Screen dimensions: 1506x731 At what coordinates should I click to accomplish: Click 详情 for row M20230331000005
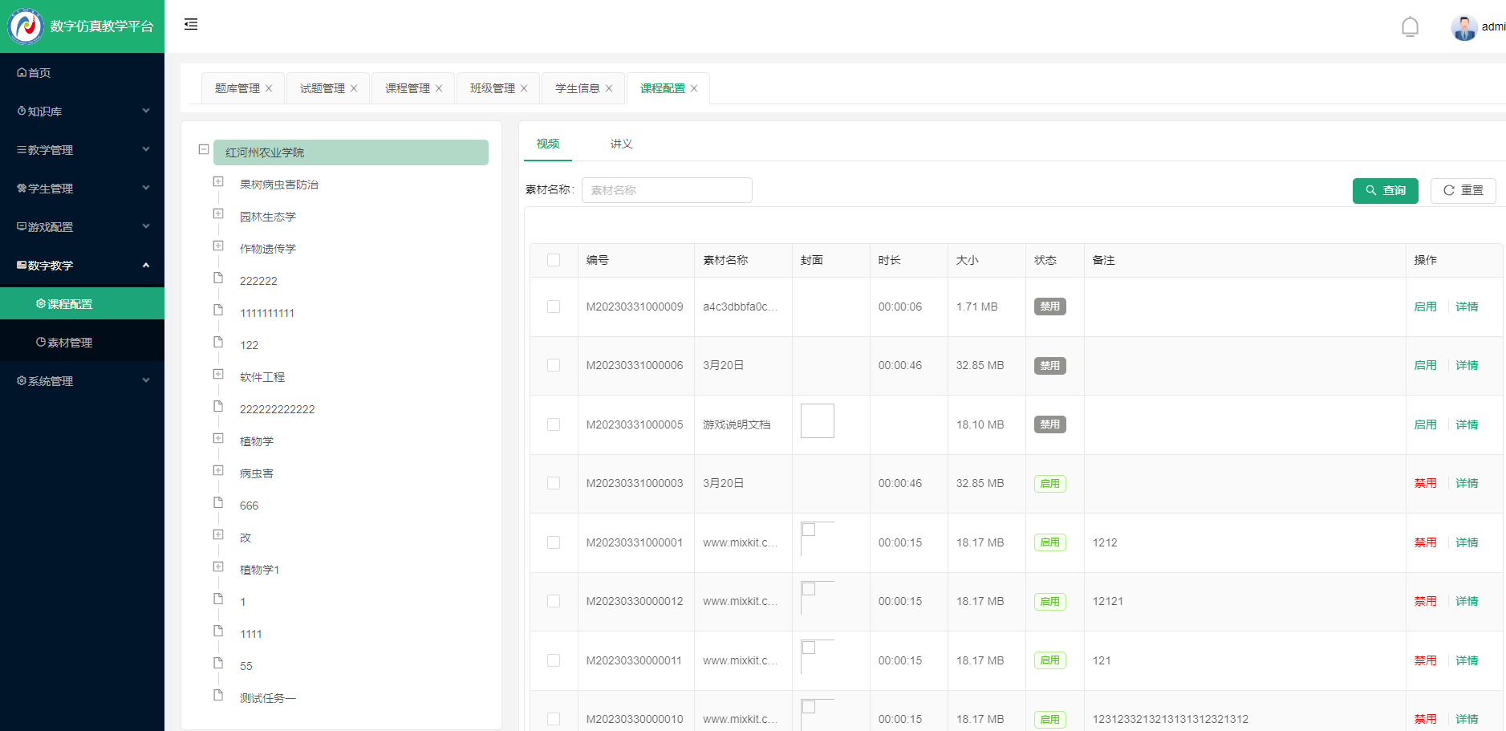tap(1467, 424)
